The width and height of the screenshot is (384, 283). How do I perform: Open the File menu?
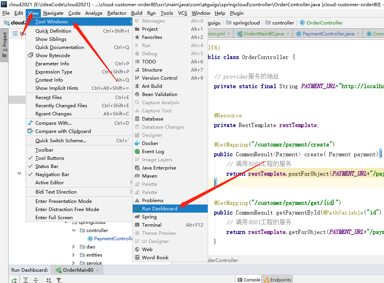click(x=6, y=13)
